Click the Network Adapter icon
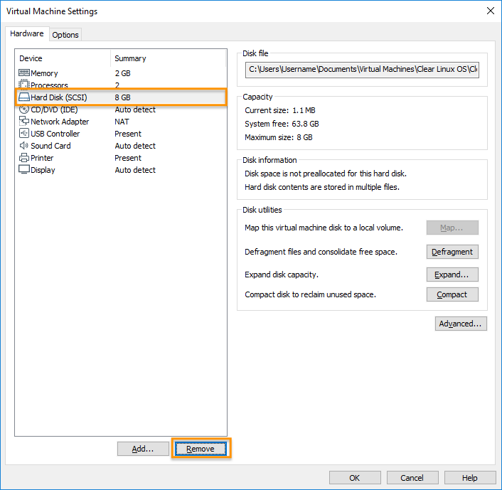This screenshot has width=502, height=490. [x=24, y=121]
